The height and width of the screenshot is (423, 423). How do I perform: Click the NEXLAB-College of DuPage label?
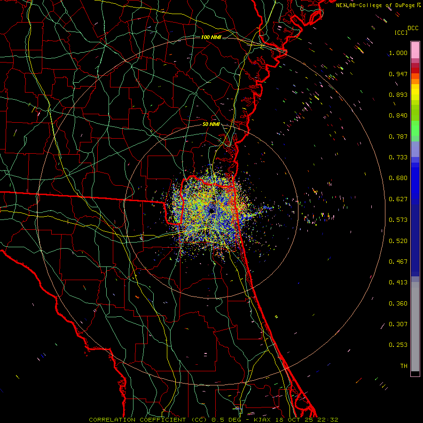click(375, 5)
